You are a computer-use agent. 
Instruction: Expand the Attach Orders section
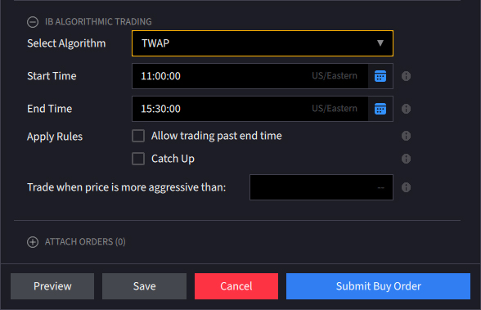(33, 242)
